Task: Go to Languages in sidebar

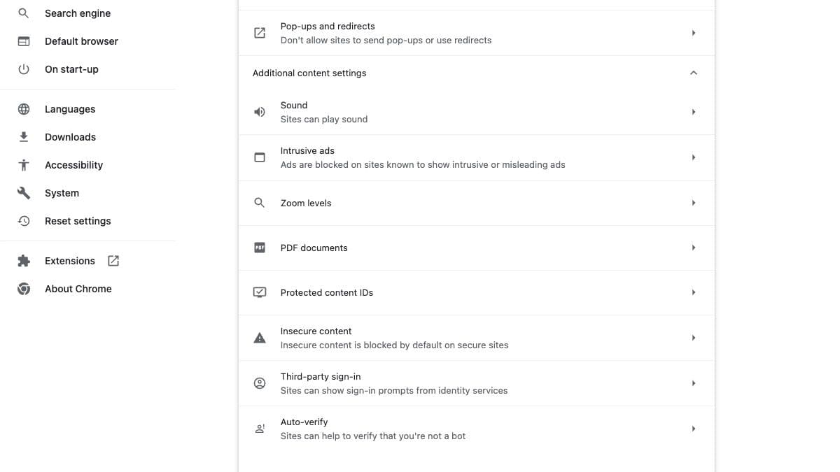Action: point(70,109)
